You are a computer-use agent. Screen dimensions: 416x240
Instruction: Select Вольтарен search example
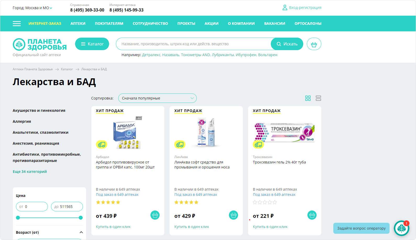tap(268, 55)
